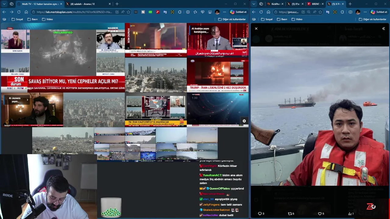Expand Diğer sık kullanılanlar in right browser
The image size is (390, 219).
click(x=372, y=19)
